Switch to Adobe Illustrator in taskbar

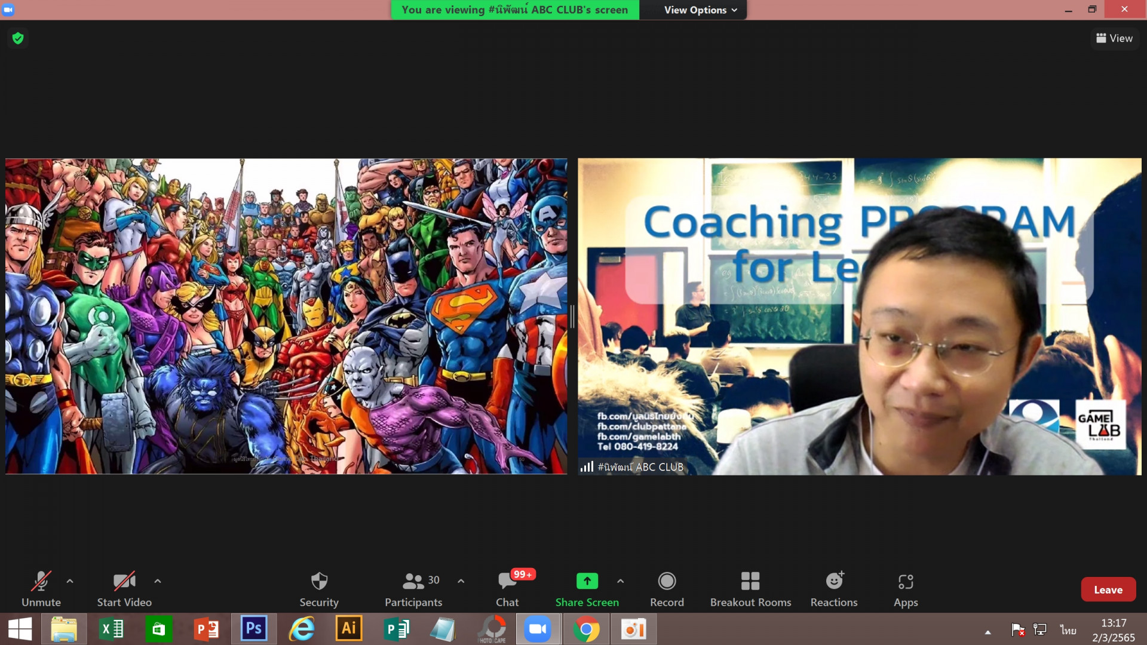tap(349, 629)
